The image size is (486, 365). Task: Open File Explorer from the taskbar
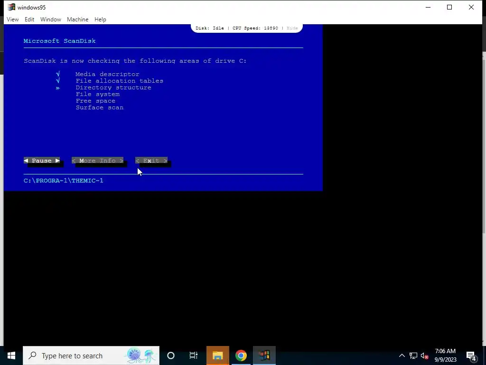tap(217, 355)
